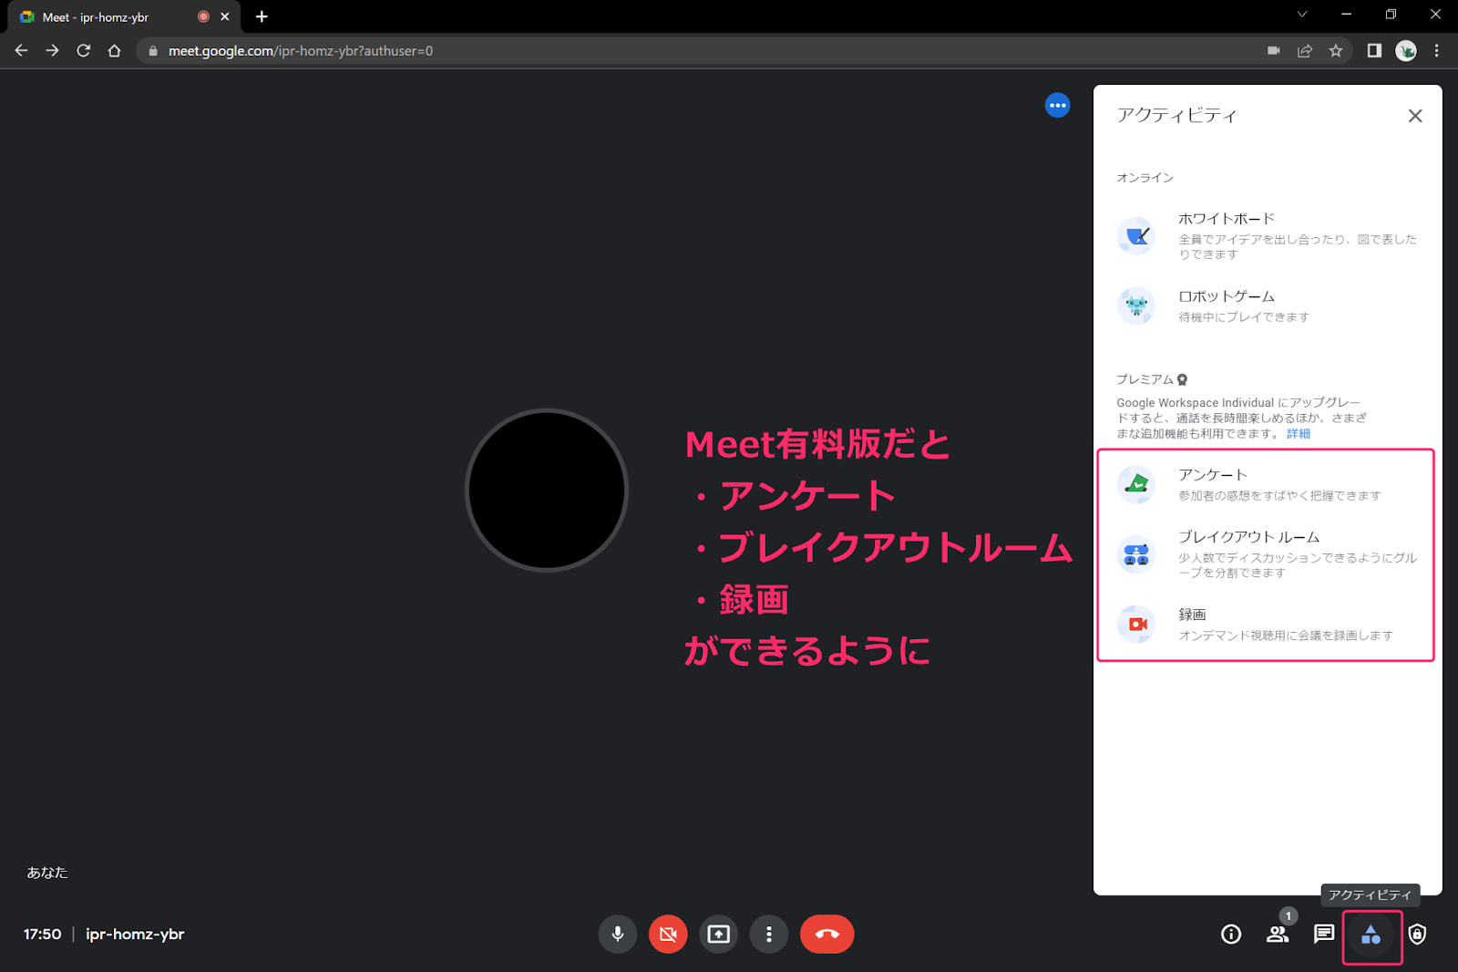Open blue three-dot tile options
Screen dimensions: 1458x972
coord(1057,106)
